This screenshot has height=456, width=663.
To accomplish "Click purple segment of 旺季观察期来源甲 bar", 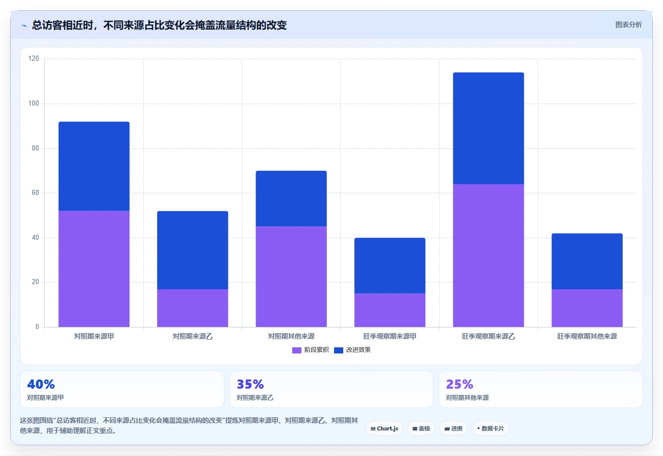I will (390, 310).
